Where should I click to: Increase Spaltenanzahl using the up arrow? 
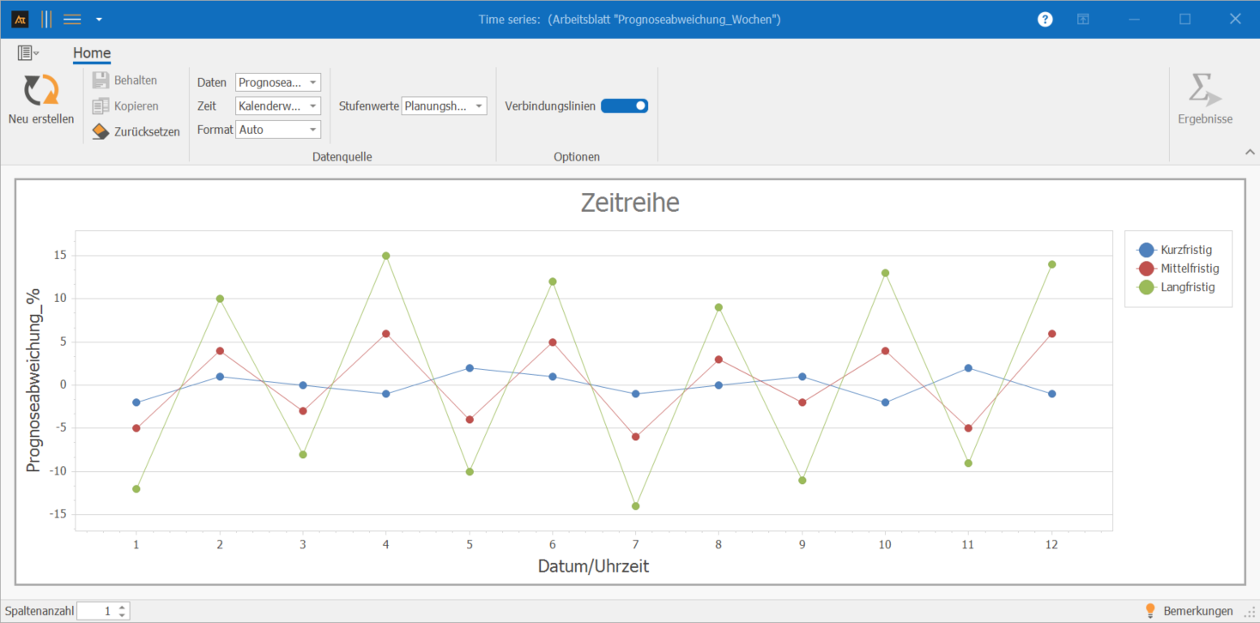coord(123,607)
